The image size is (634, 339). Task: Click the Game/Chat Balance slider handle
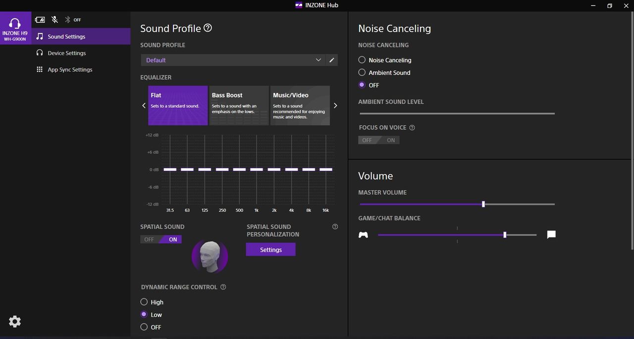(505, 235)
